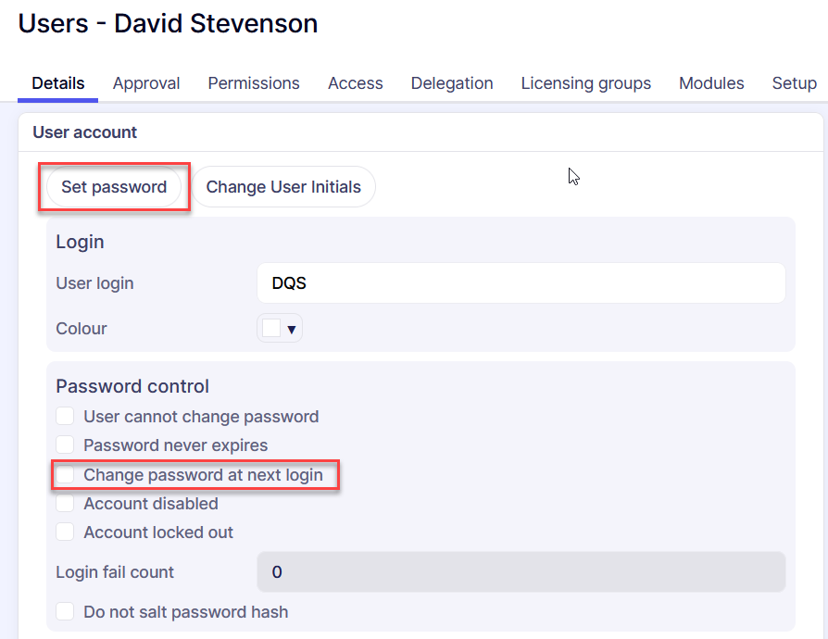Click the Login fail count field
The width and height of the screenshot is (828, 639).
click(521, 572)
